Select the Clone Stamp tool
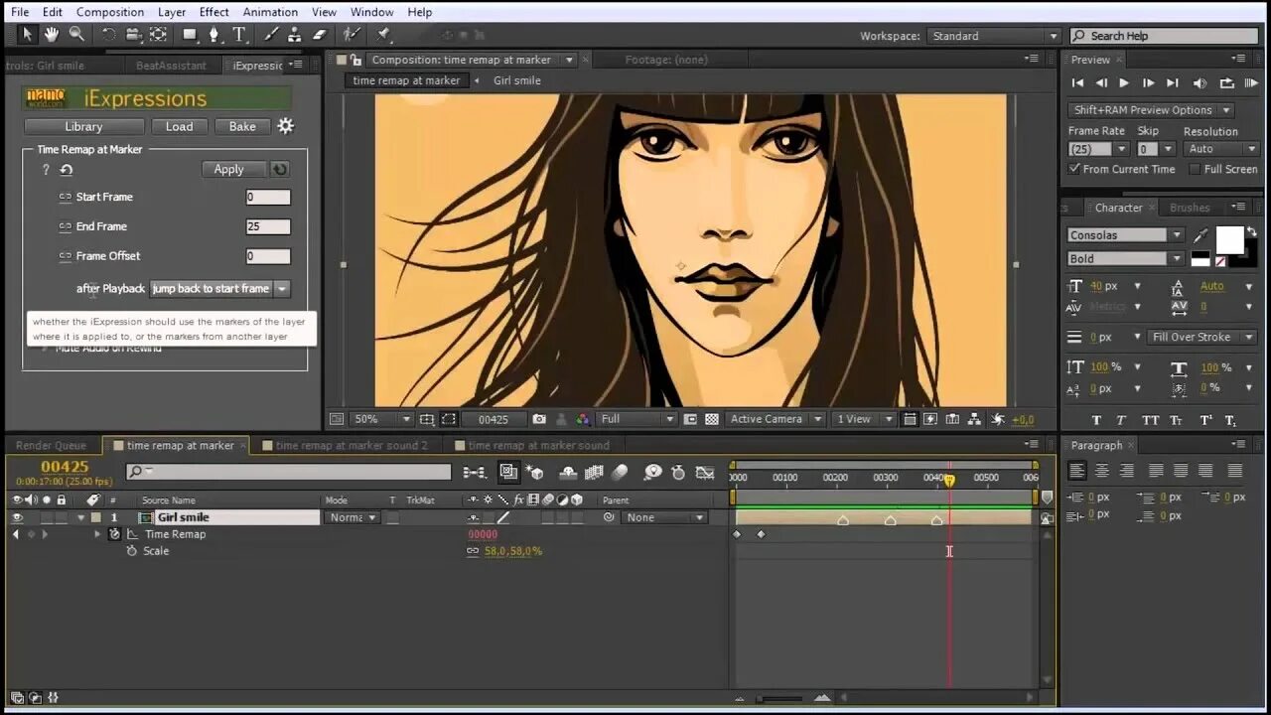The width and height of the screenshot is (1271, 715). 295,35
